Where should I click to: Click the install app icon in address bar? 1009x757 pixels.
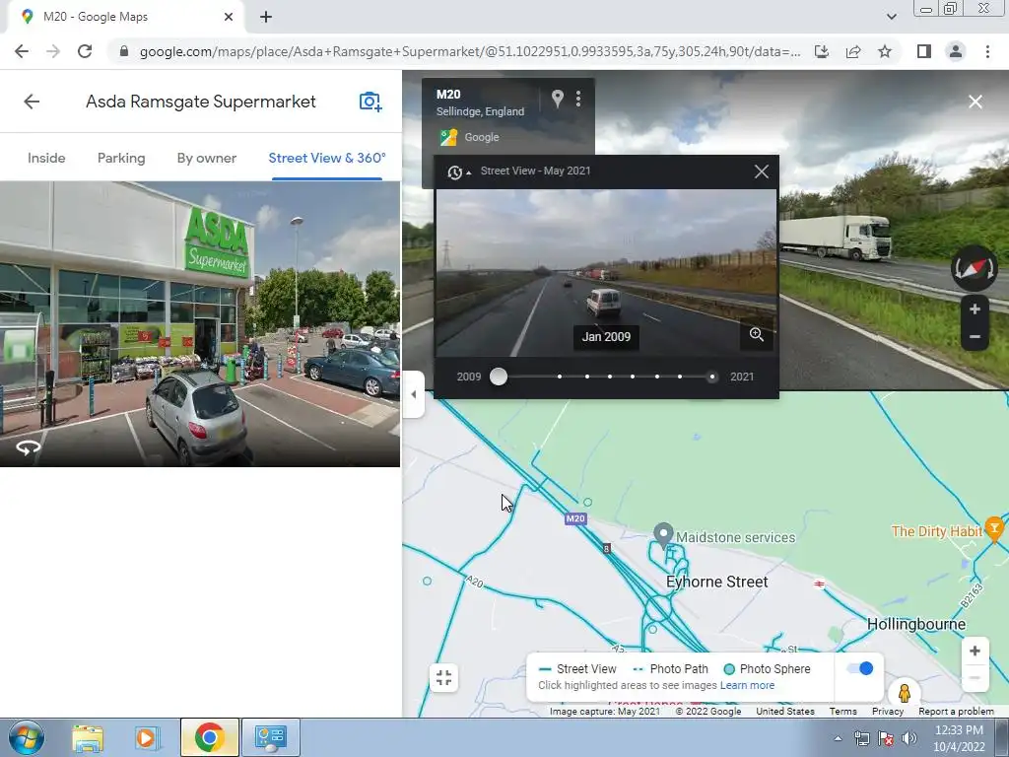822,51
